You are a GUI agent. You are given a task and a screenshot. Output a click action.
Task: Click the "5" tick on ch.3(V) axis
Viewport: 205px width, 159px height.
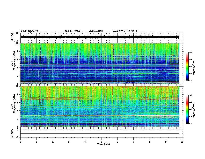click(x=18, y=129)
